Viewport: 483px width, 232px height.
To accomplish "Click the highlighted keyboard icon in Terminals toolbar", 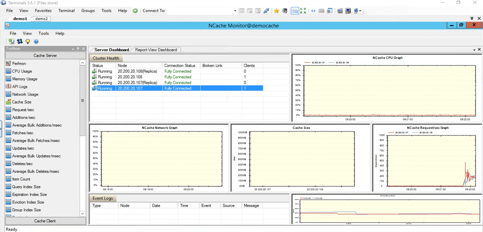I will pos(295,11).
